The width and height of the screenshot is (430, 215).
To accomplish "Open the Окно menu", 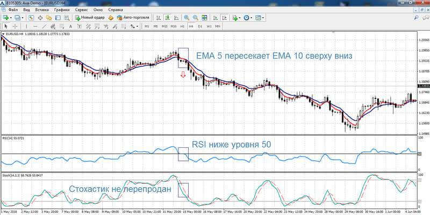I will (x=98, y=10).
